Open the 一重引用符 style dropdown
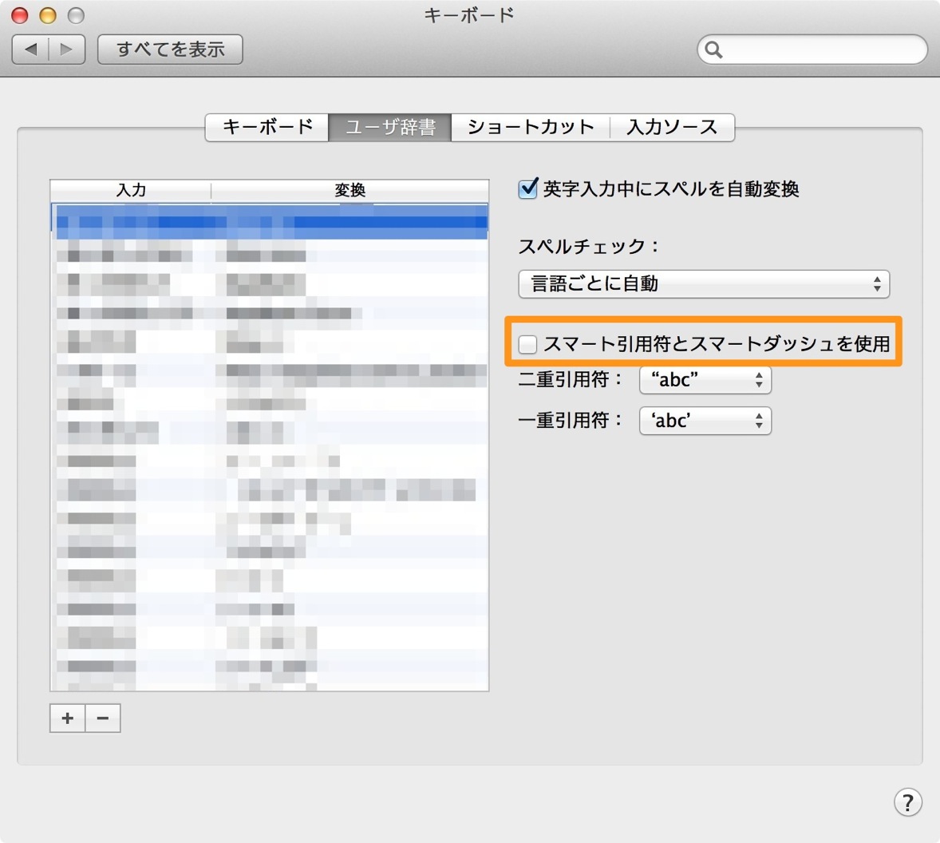The image size is (940, 843). tap(705, 420)
